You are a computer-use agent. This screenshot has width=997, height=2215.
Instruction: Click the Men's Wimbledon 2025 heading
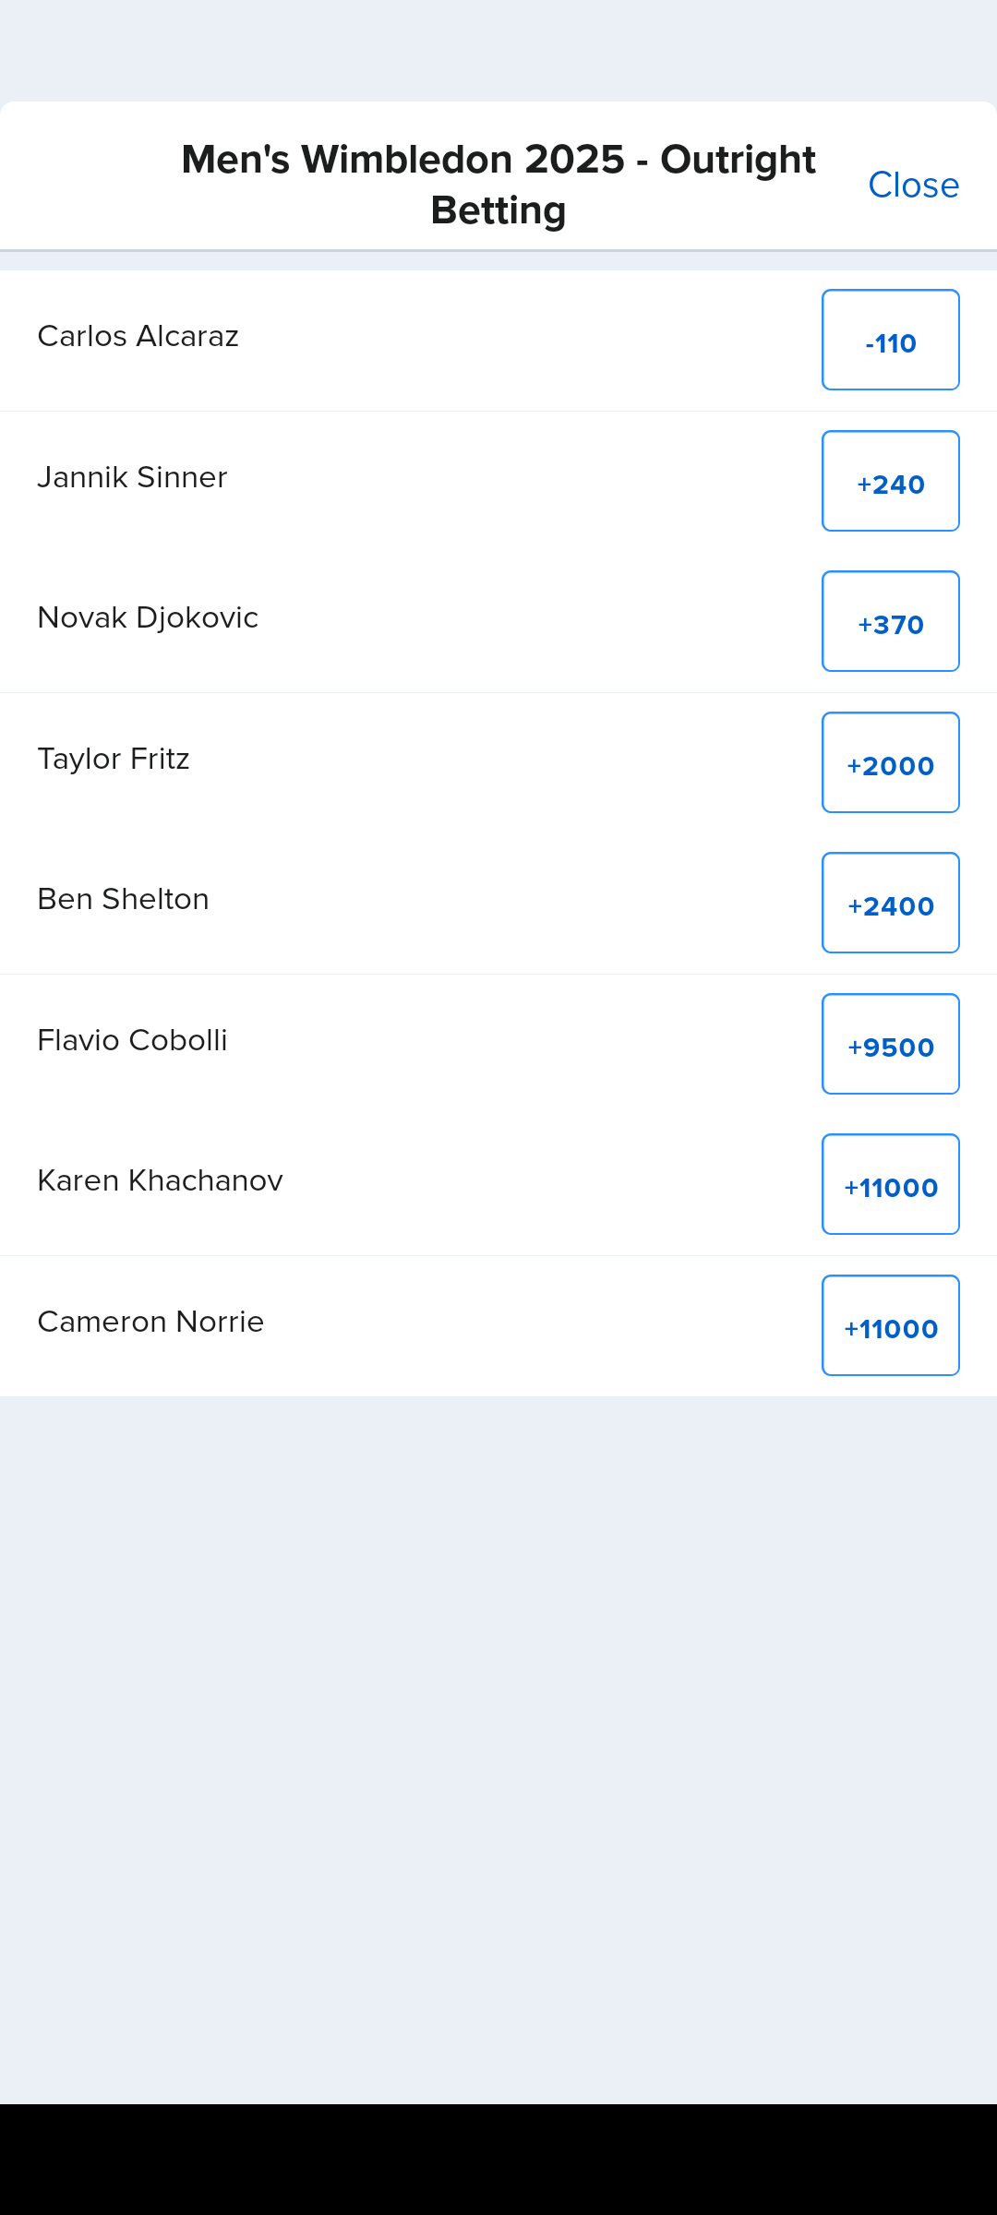click(498, 185)
